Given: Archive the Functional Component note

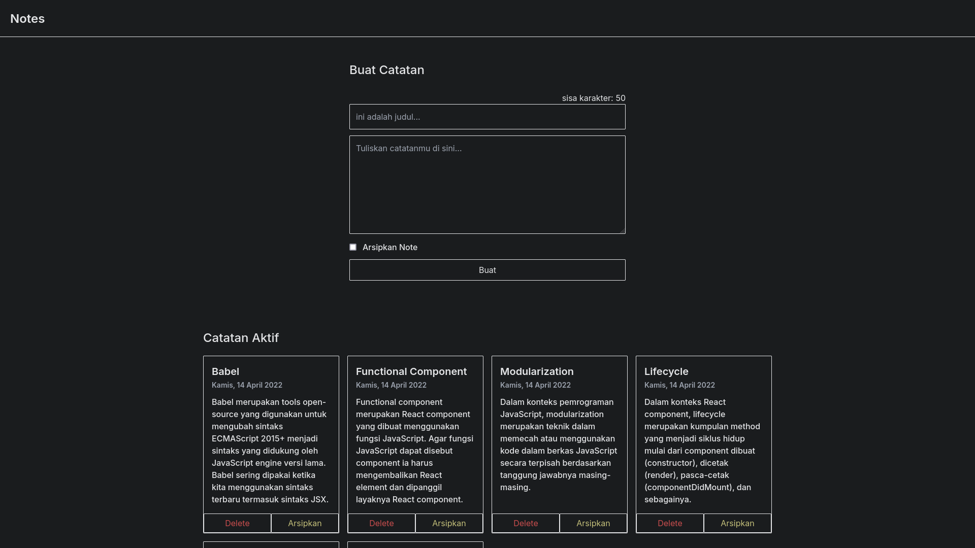Looking at the screenshot, I should pyautogui.click(x=449, y=523).
